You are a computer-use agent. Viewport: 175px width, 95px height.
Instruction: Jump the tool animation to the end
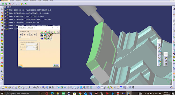click(x=35, y=34)
